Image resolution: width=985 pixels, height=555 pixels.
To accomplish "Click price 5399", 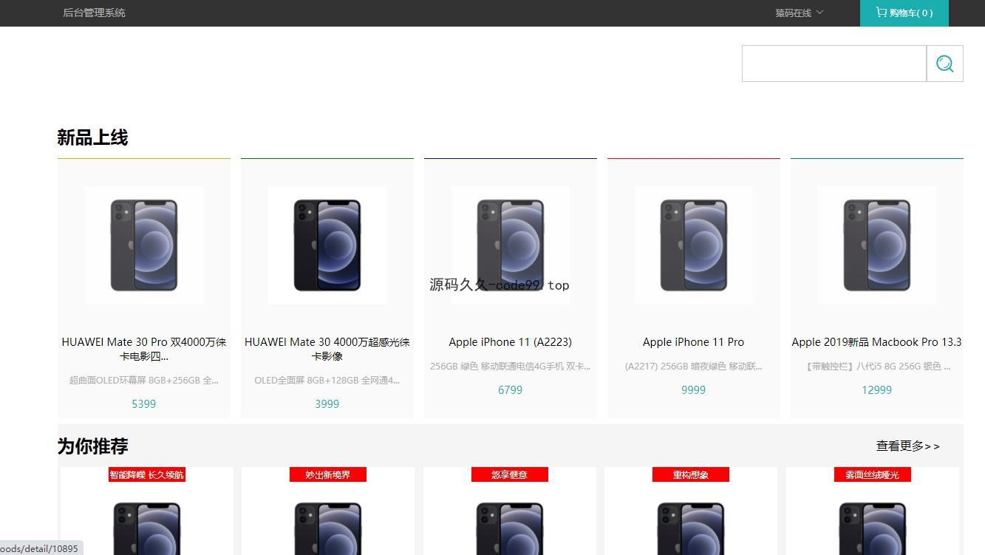I will coord(144,404).
